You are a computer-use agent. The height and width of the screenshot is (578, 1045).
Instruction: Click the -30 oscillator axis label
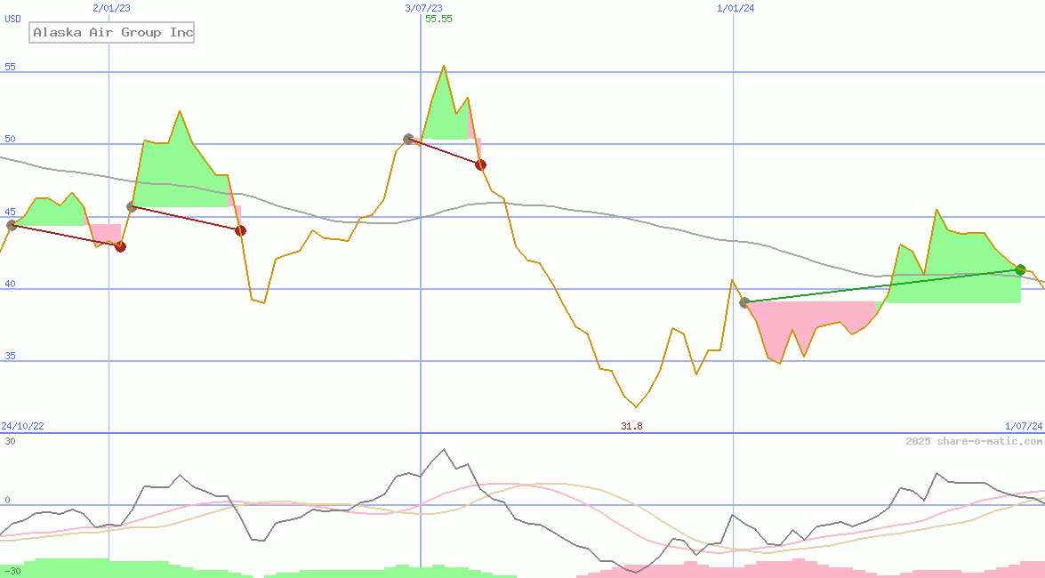(x=12, y=571)
